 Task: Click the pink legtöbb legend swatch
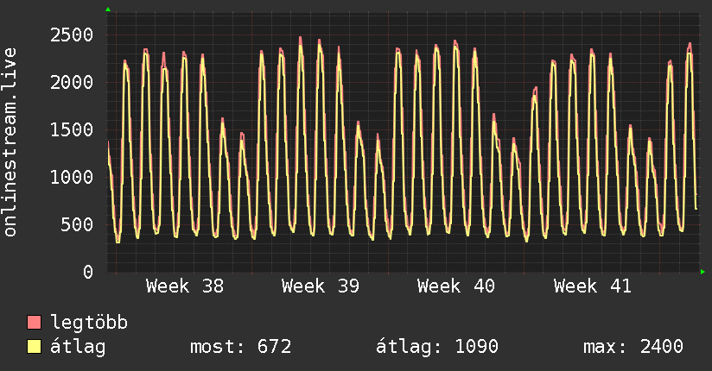click(x=34, y=322)
